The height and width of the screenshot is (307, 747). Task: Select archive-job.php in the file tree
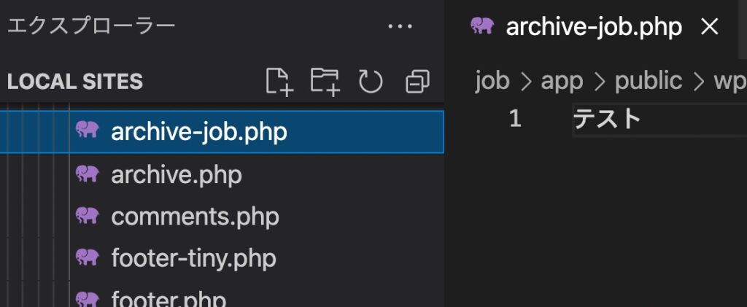(x=198, y=133)
